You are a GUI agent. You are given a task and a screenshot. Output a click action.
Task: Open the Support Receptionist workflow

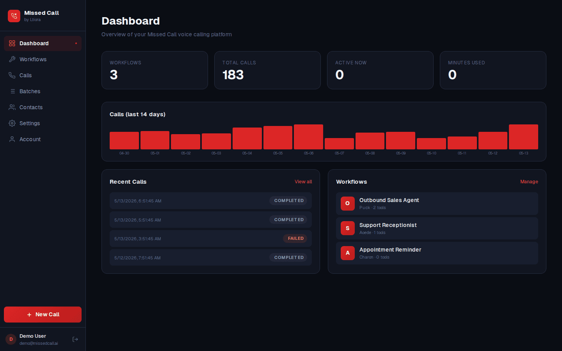(x=437, y=228)
